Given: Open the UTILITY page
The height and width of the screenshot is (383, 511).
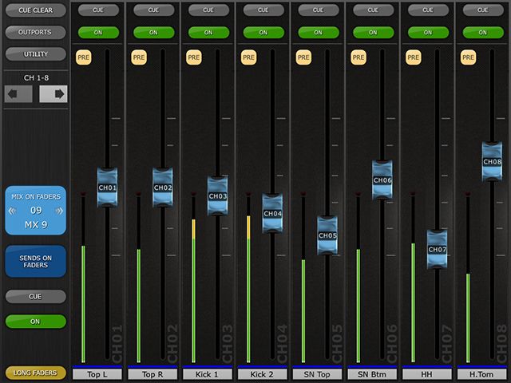Looking at the screenshot, I should tap(35, 54).
